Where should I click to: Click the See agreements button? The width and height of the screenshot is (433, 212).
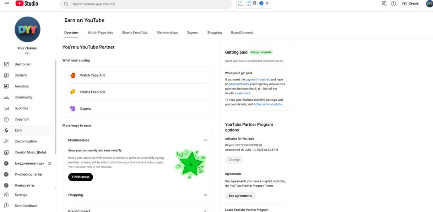(240, 196)
